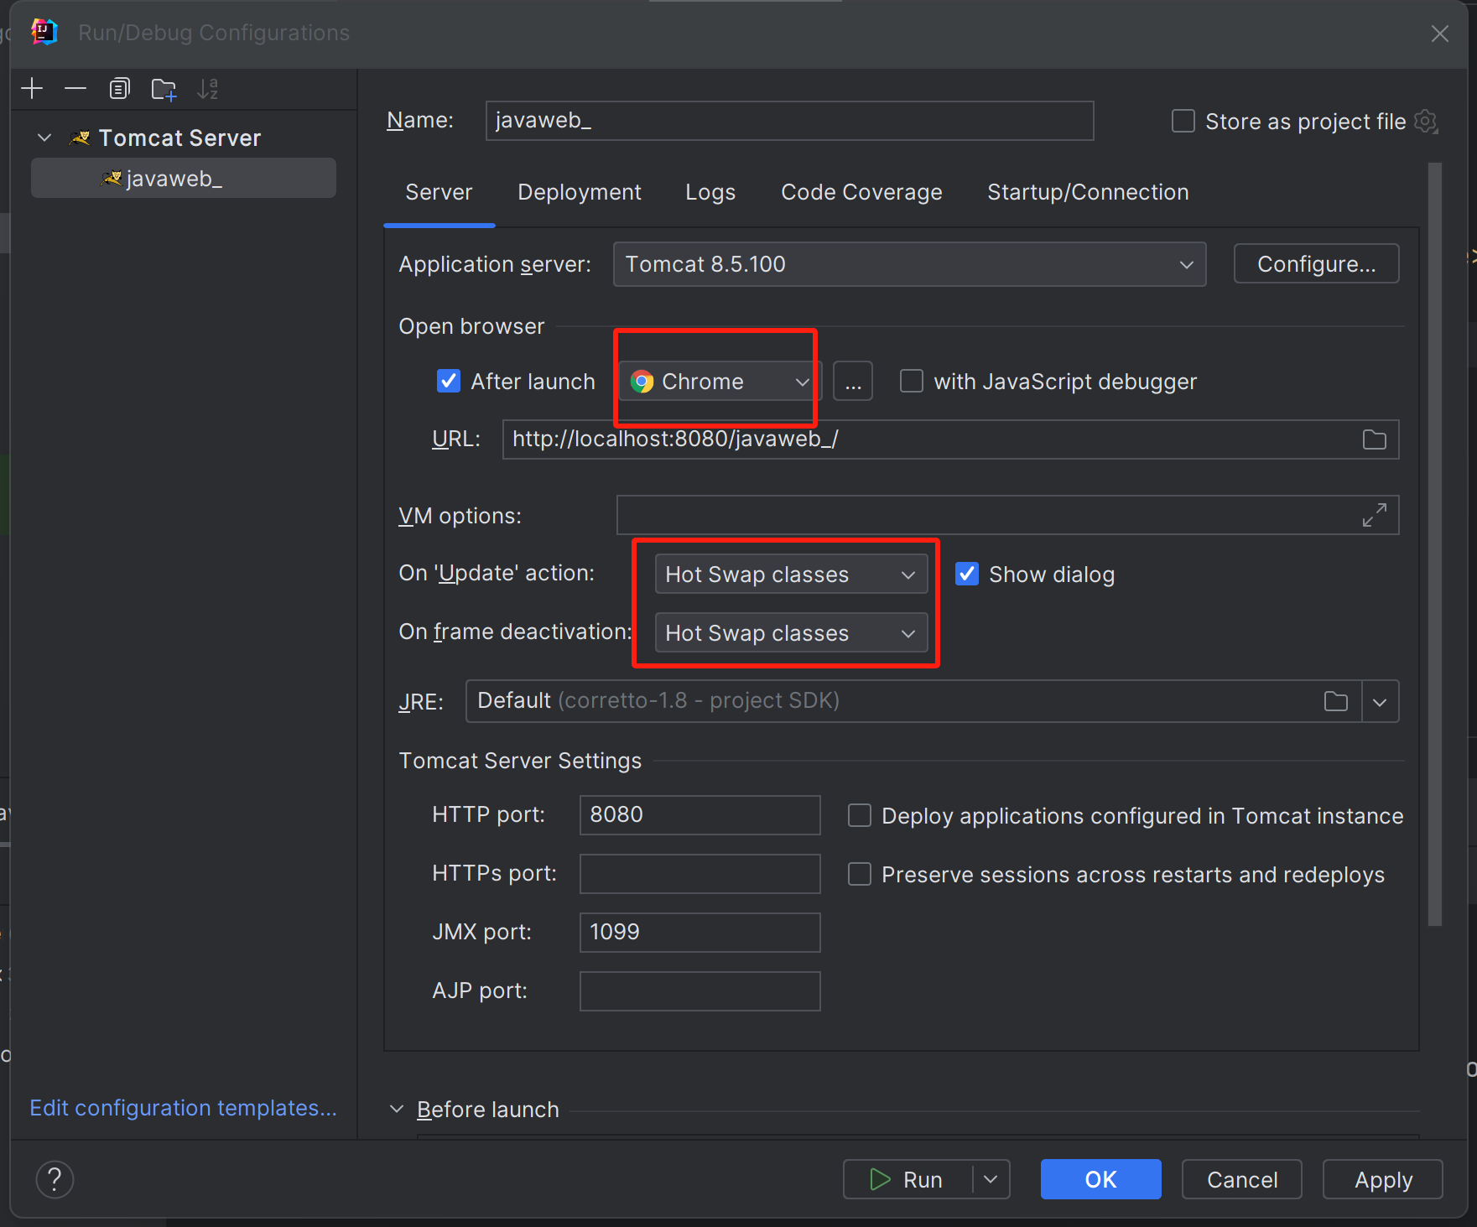Add a new run configuration
The image size is (1477, 1227).
32,88
